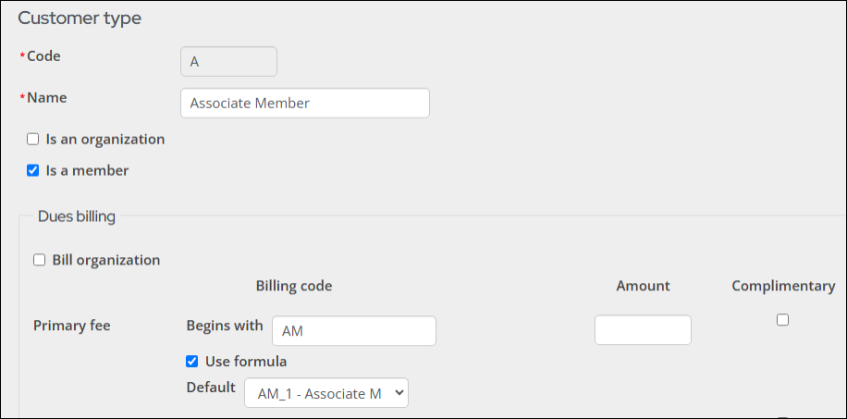Open the Default billing code dropdown
The image size is (847, 419).
click(325, 393)
